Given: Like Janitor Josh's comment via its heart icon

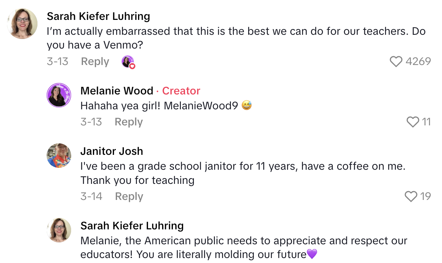Looking at the screenshot, I should coord(411,196).
